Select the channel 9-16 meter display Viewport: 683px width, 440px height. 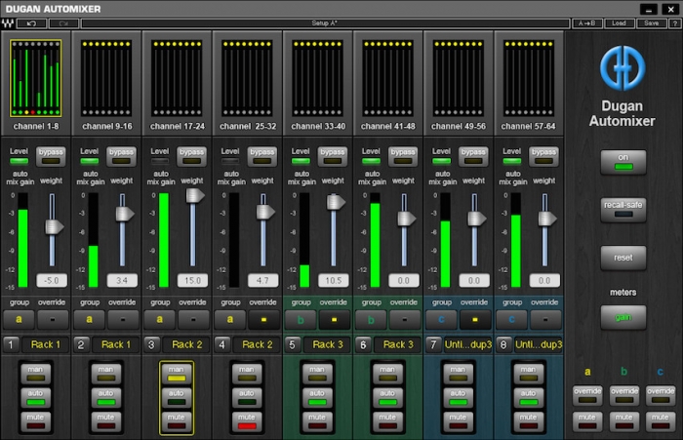(106, 78)
